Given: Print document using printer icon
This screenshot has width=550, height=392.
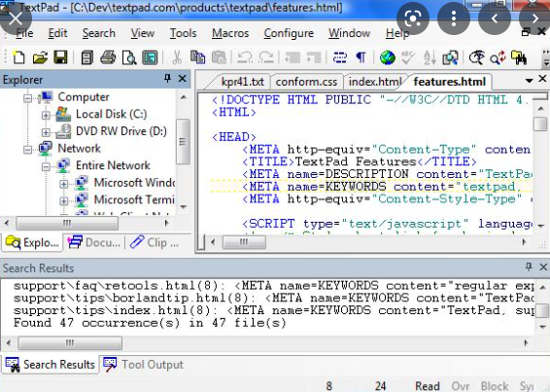Looking at the screenshot, I should pos(108,57).
